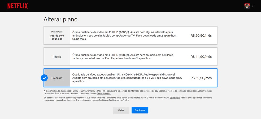Click the Padrão plan description text
The width and height of the screenshot is (261, 119).
pos(123,57)
